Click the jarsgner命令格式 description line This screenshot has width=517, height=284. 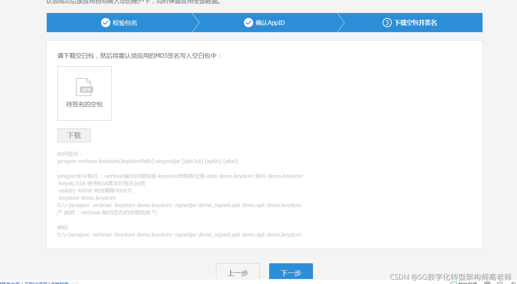click(x=180, y=176)
